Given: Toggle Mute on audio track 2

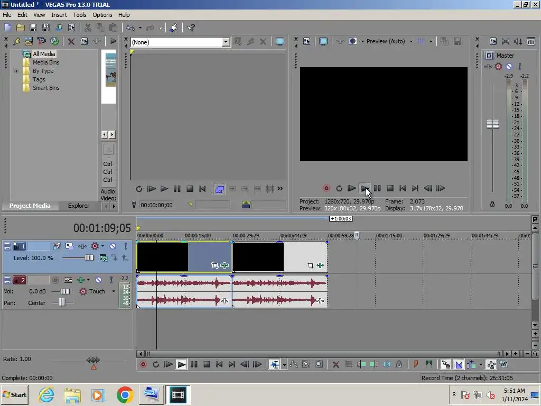Looking at the screenshot, I should (98, 280).
